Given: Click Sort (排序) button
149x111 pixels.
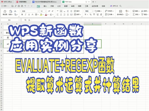Looking at the screenshot, I should [x=145, y=11].
